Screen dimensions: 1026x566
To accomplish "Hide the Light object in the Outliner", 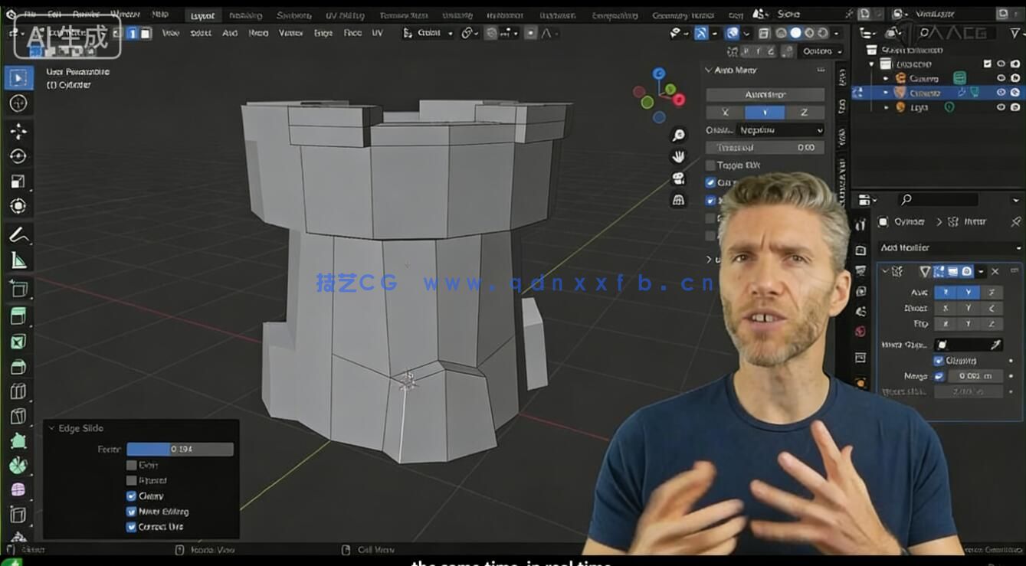I will (1000, 107).
